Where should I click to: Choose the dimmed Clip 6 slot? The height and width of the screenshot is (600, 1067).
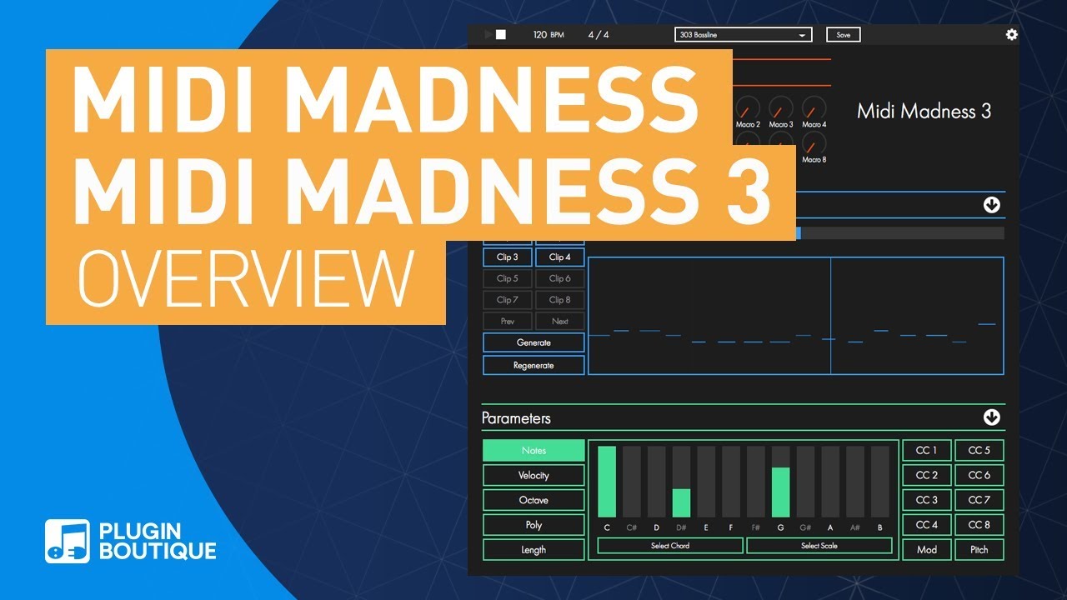click(x=560, y=278)
